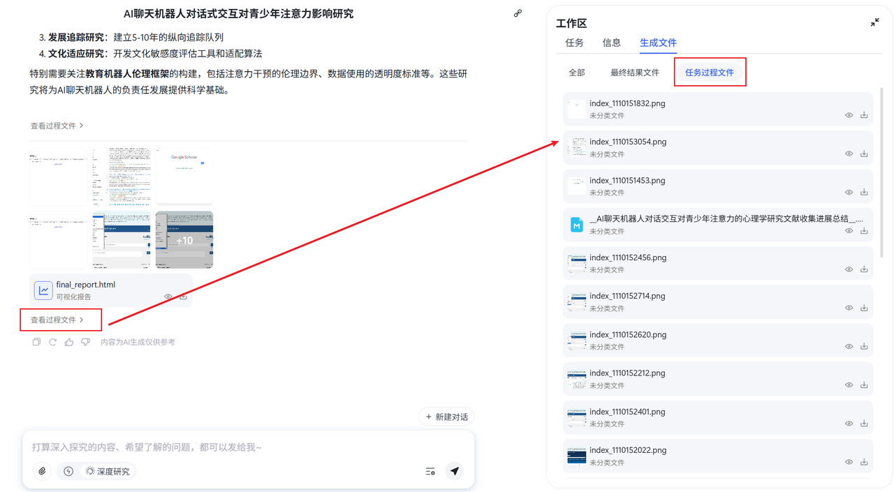Viewport: 894px width, 492px height.
Task: Click the 新建对话 button
Action: 446,417
